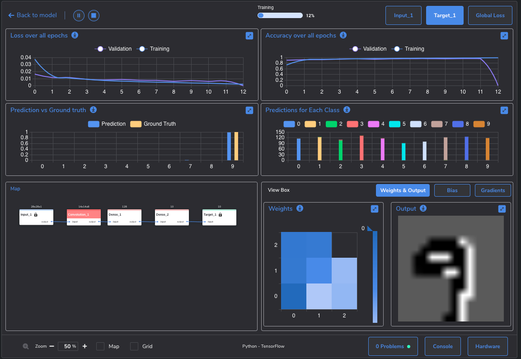
Task: Zoom in using the plus icon
Action: click(x=85, y=346)
